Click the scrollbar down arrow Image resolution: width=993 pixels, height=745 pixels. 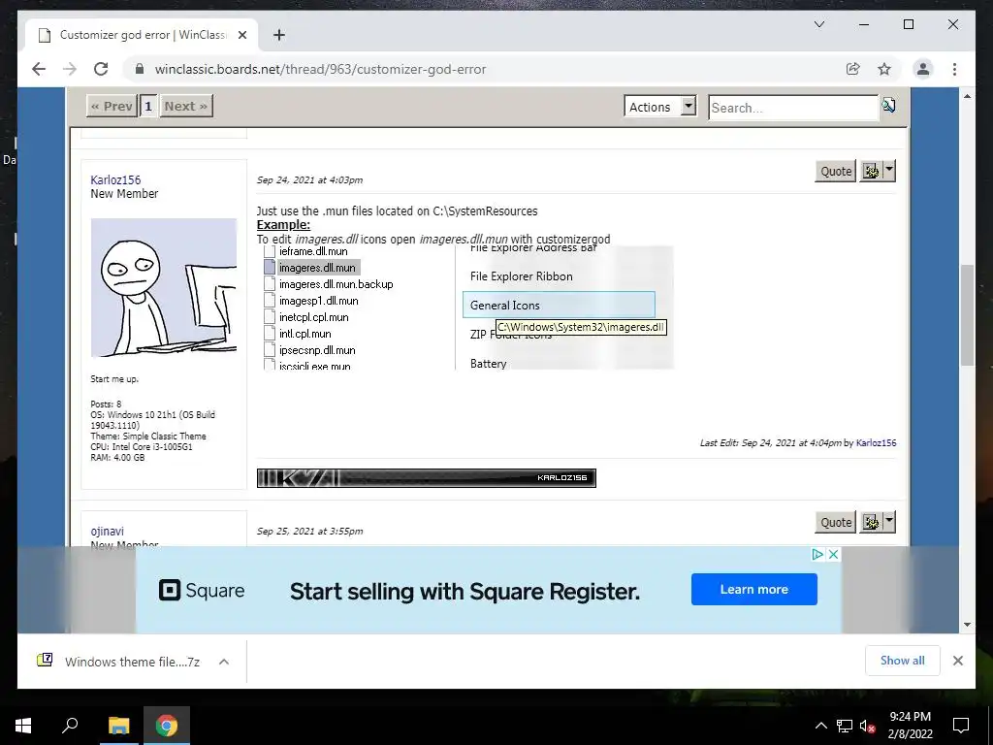967,624
